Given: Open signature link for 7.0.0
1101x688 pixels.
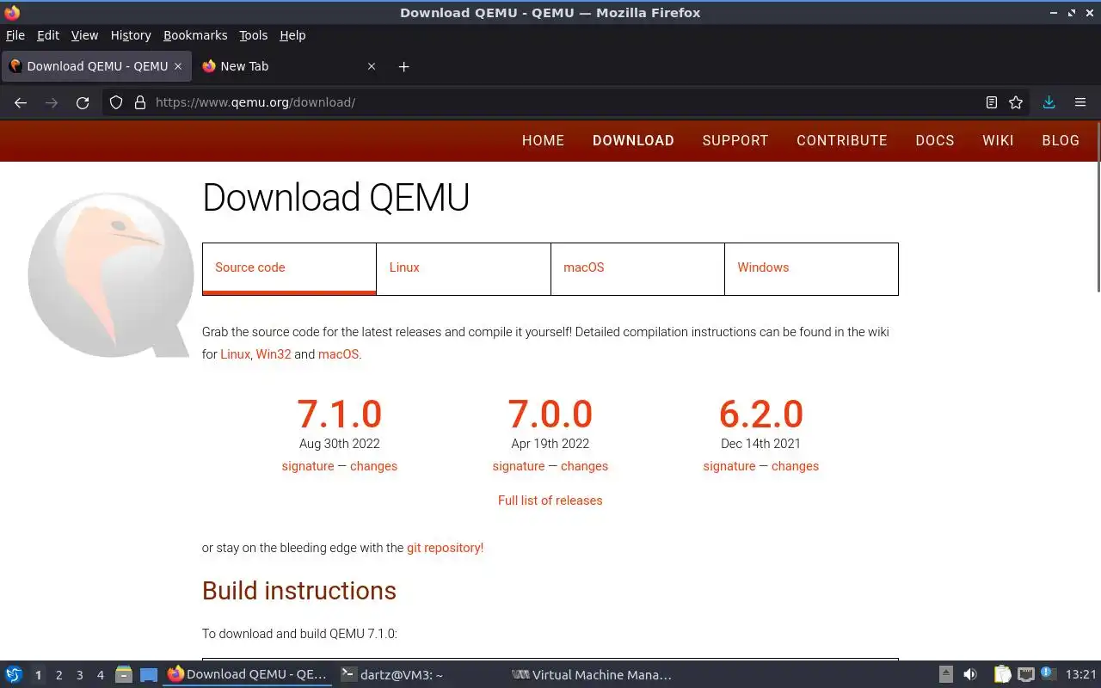Looking at the screenshot, I should 518,466.
